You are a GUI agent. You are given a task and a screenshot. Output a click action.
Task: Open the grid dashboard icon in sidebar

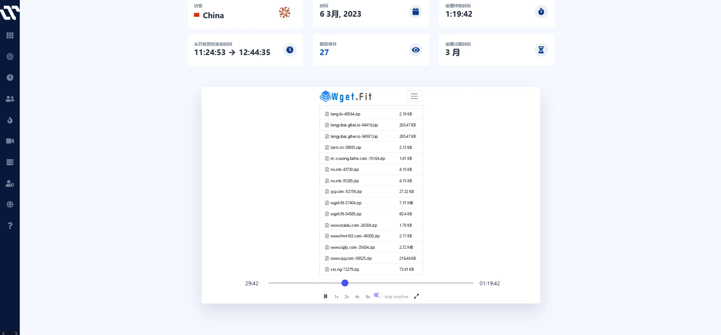(10, 35)
